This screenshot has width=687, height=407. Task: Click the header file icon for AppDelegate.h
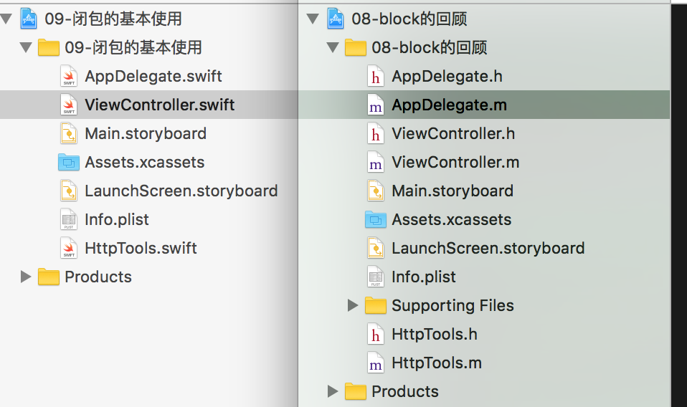376,77
